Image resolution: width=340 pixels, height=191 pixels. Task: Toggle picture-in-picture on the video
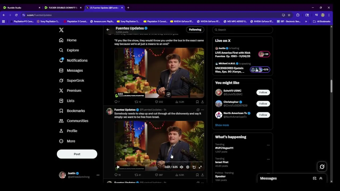194,167
